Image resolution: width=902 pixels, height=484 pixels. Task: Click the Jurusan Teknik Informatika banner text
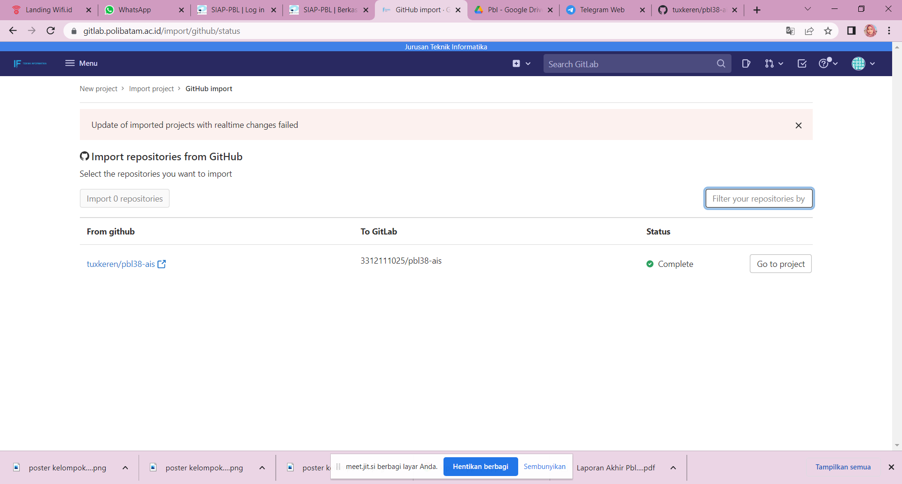pyautogui.click(x=446, y=47)
